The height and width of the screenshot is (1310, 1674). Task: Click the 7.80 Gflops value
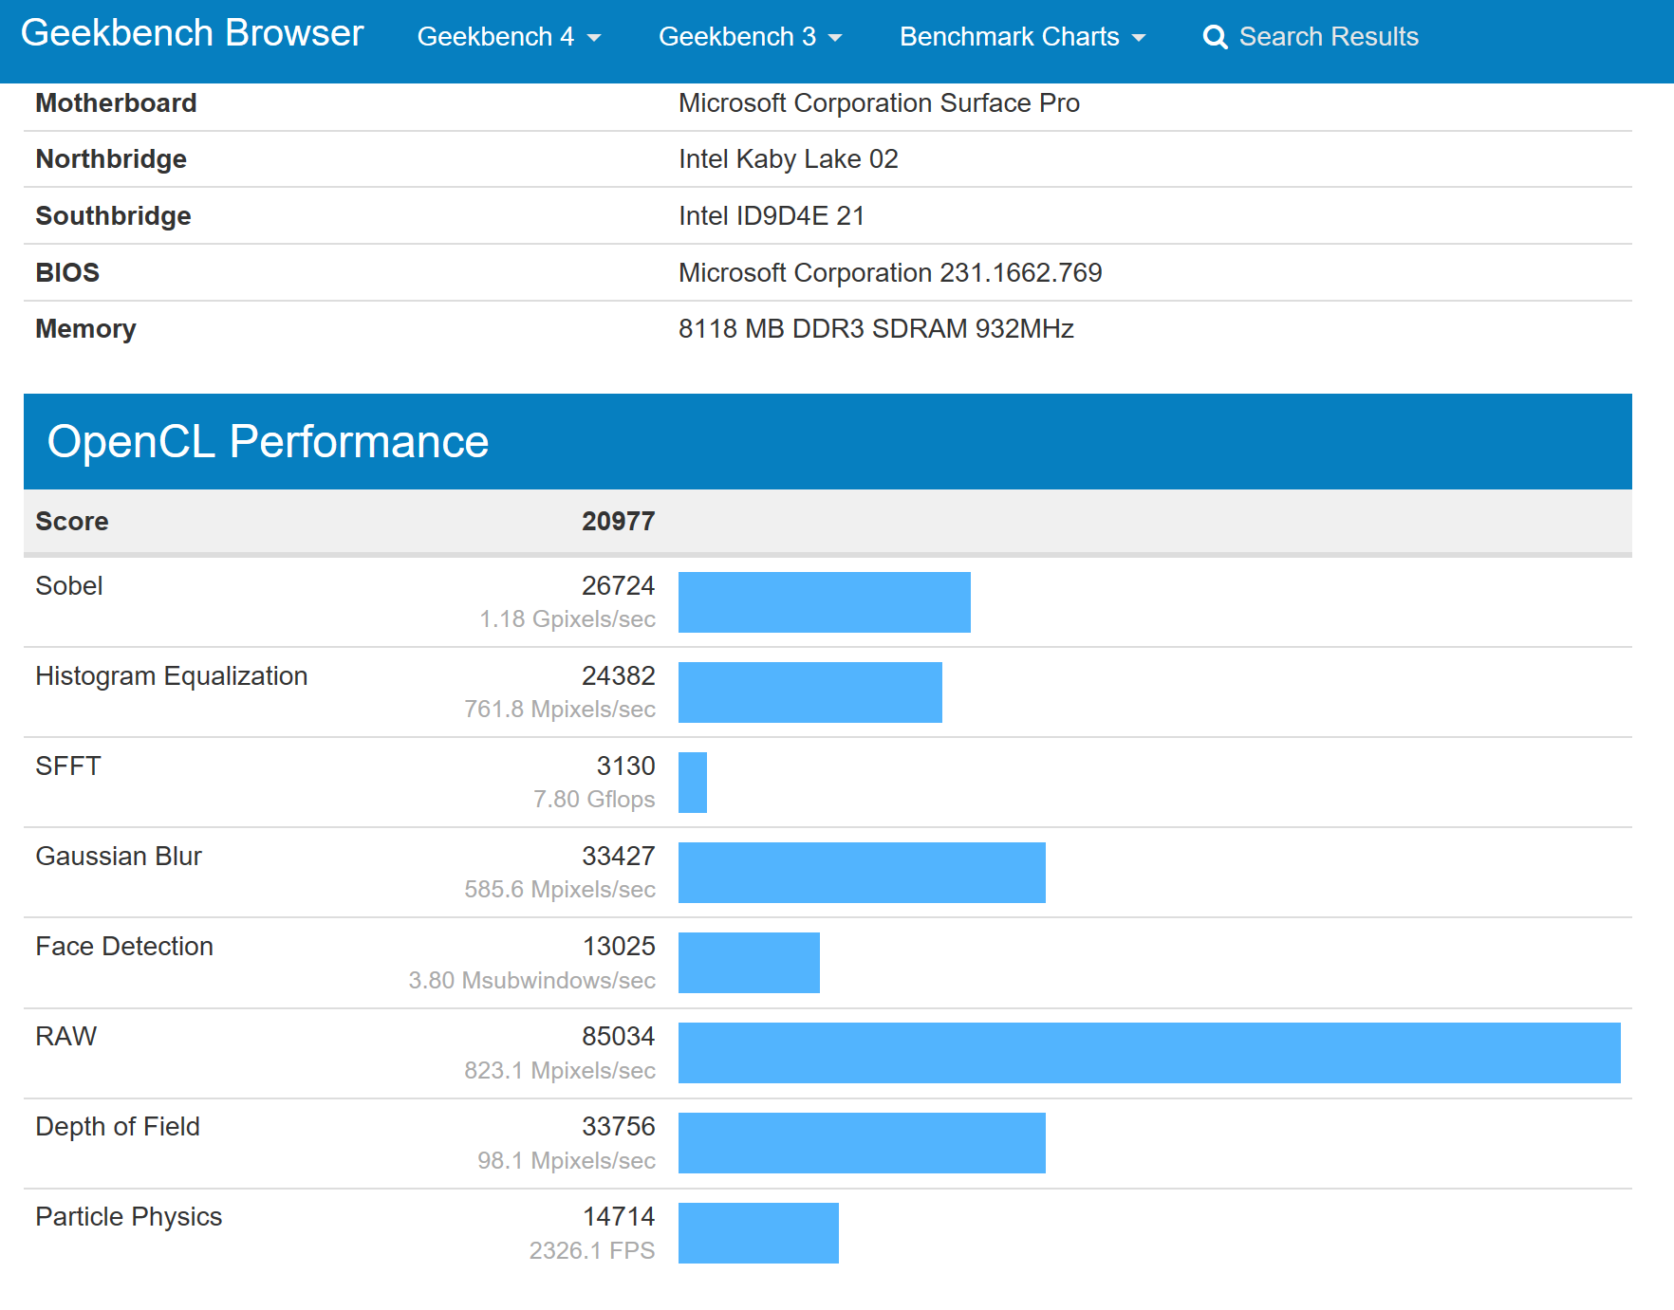594,799
